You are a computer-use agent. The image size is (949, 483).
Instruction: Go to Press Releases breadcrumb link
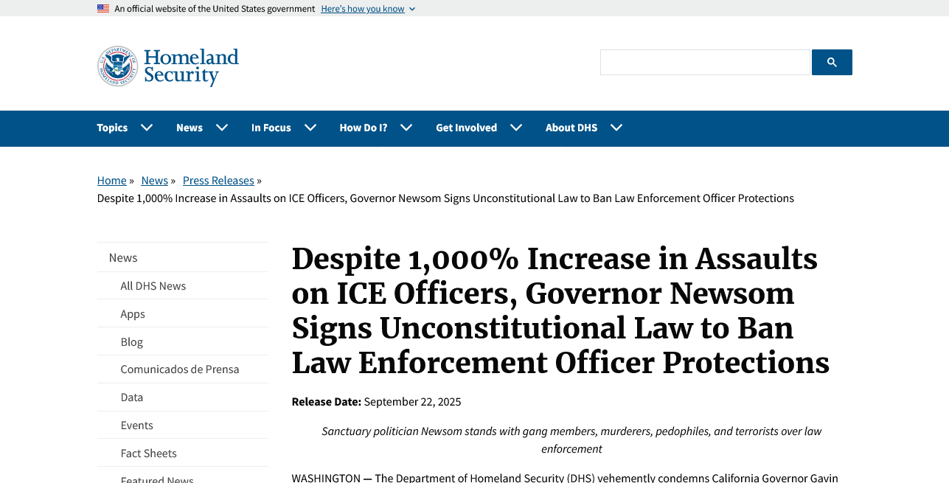(x=218, y=181)
